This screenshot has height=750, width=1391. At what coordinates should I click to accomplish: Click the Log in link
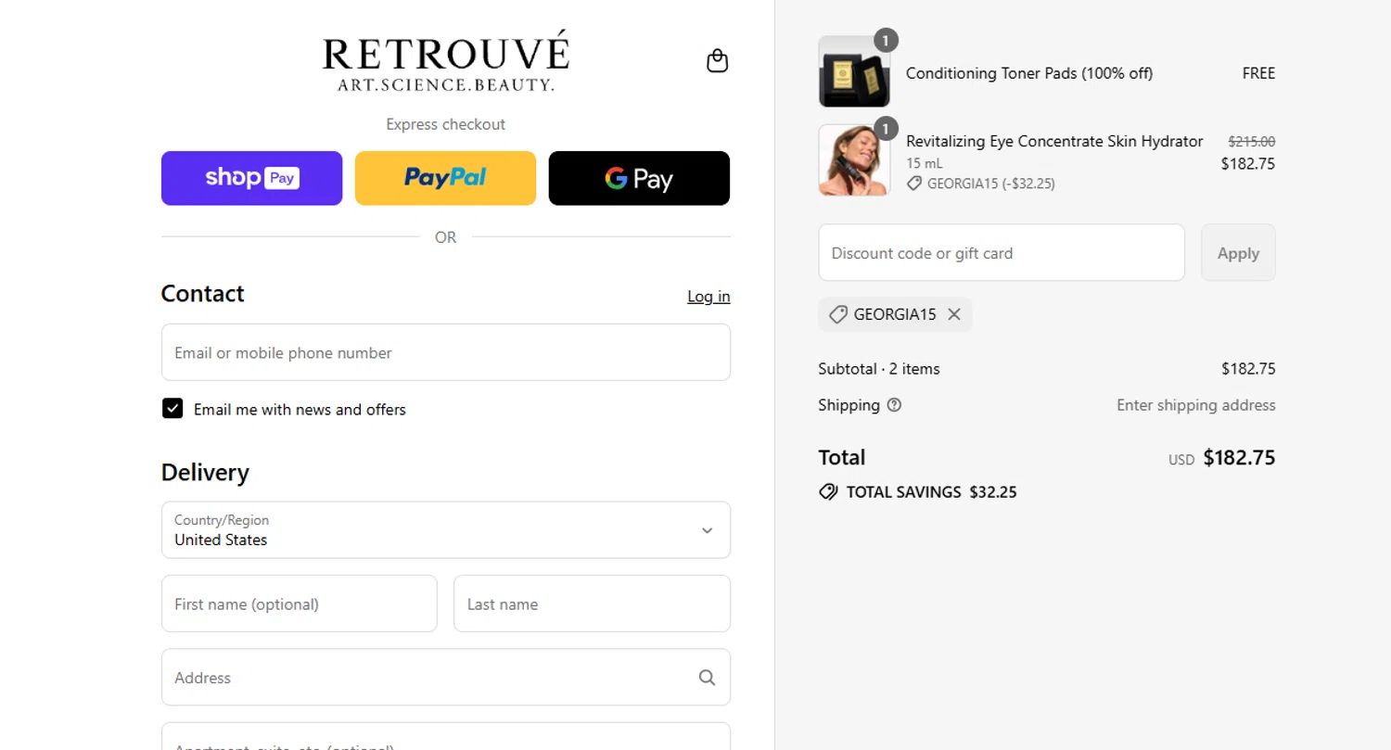tap(708, 297)
